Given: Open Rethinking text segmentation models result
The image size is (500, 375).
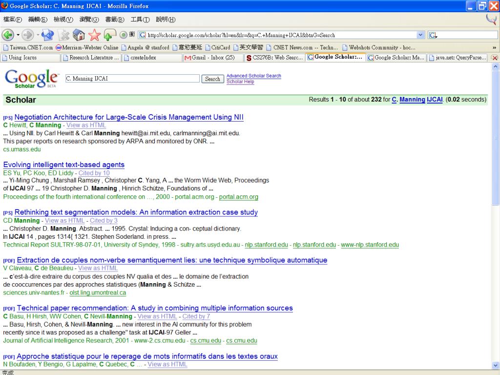Looking at the screenshot, I should [136, 212].
